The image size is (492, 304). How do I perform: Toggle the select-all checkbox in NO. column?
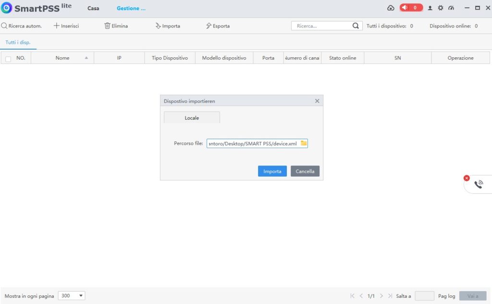[x=8, y=58]
